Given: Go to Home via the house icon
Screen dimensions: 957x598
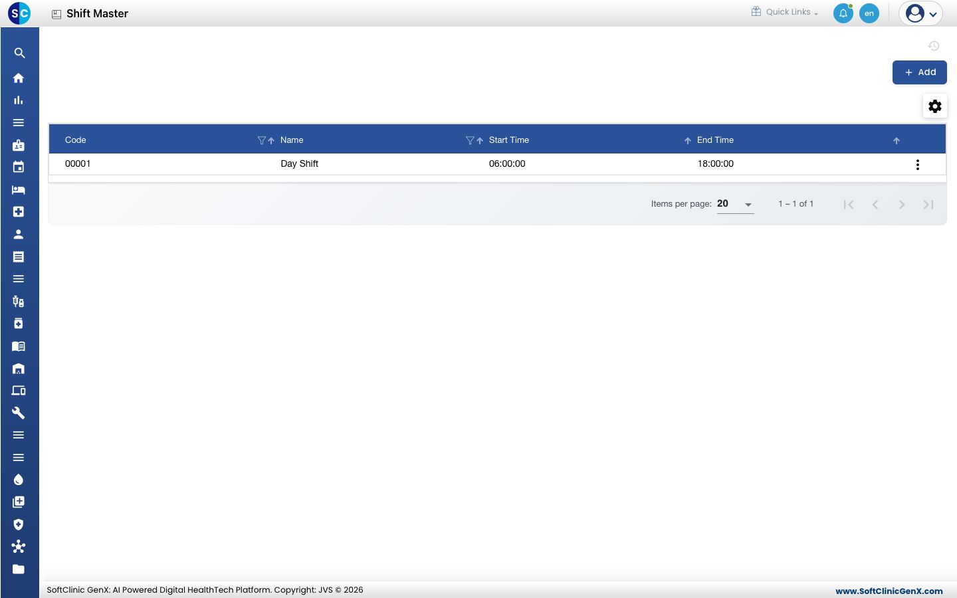Looking at the screenshot, I should coord(19,78).
